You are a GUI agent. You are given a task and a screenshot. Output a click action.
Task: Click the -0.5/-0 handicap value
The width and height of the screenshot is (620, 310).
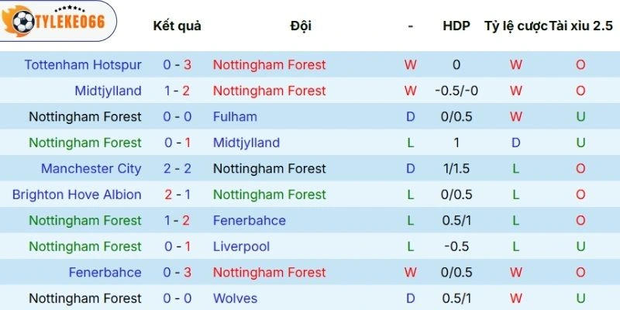(456, 91)
